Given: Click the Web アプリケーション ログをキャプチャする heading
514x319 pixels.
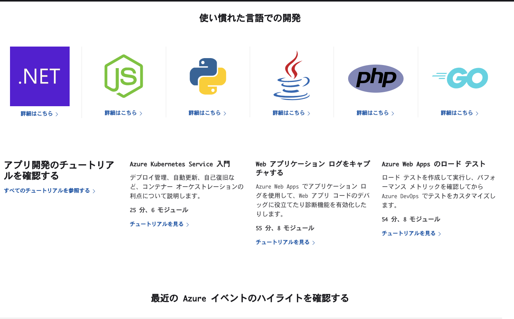Looking at the screenshot, I should pyautogui.click(x=312, y=168).
